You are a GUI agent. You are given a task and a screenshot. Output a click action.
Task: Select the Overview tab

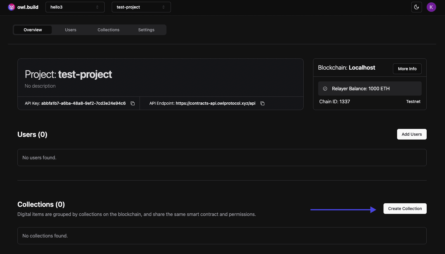[x=33, y=30]
